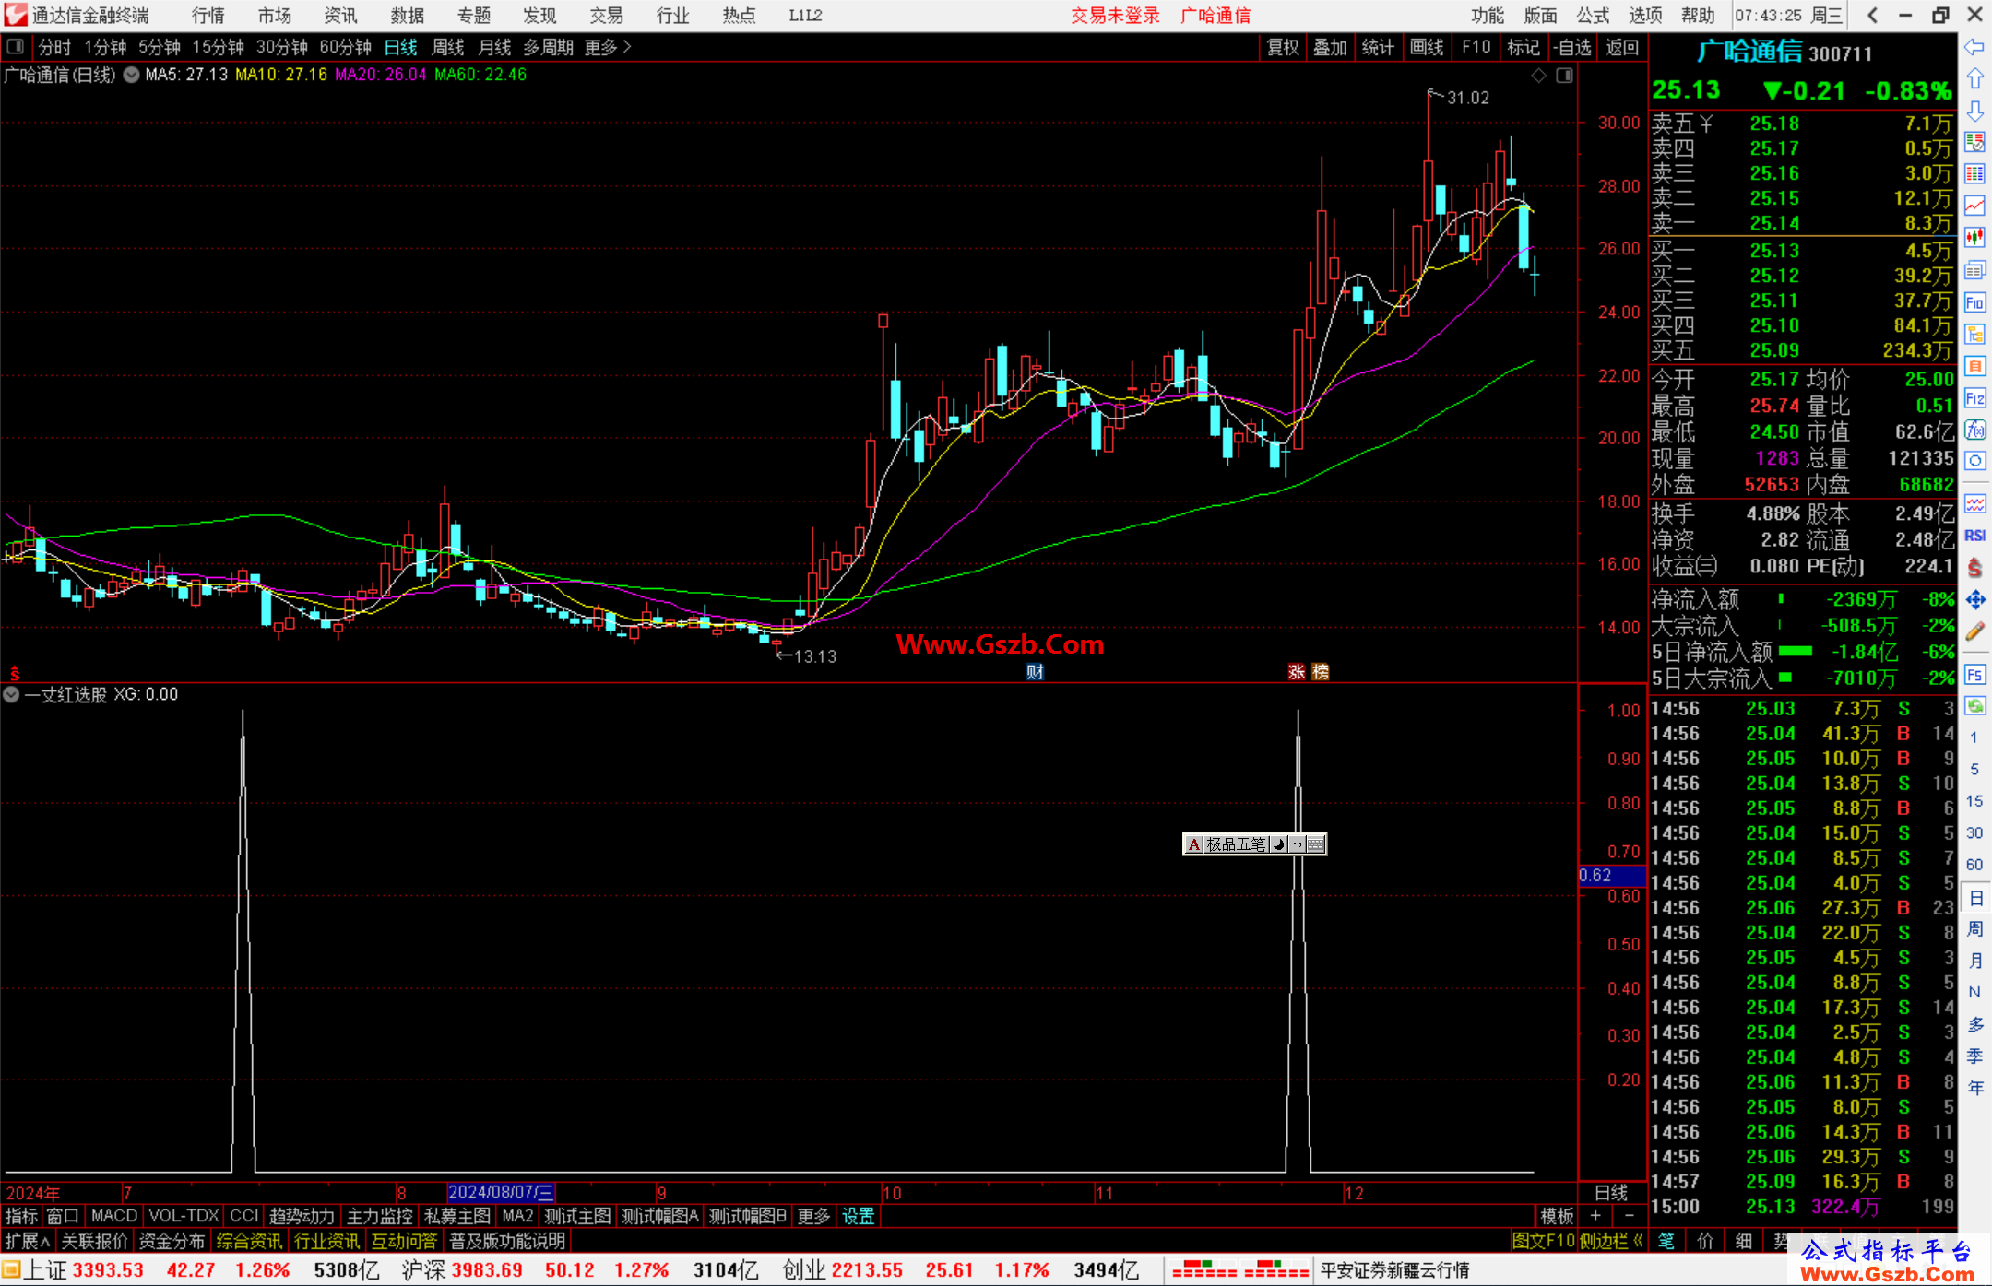This screenshot has height=1286, width=1992.
Task: Click the 返回 return button
Action: [1621, 47]
